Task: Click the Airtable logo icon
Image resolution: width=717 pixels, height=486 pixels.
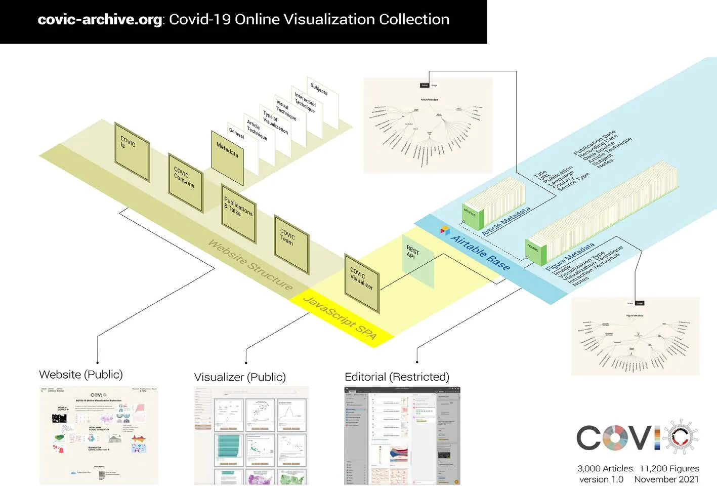Action: click(445, 231)
